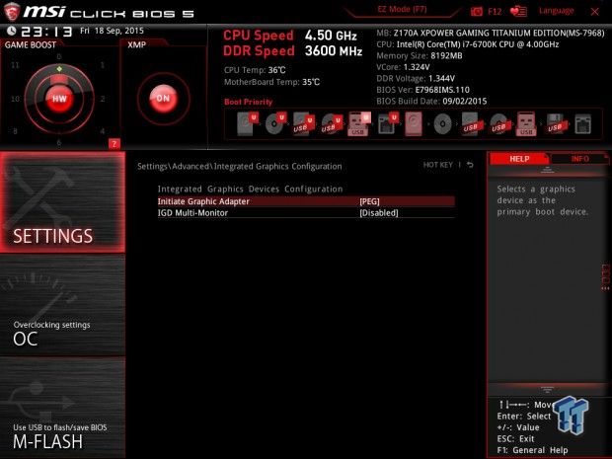
Task: Click the XMP panel label
Action: (x=136, y=44)
